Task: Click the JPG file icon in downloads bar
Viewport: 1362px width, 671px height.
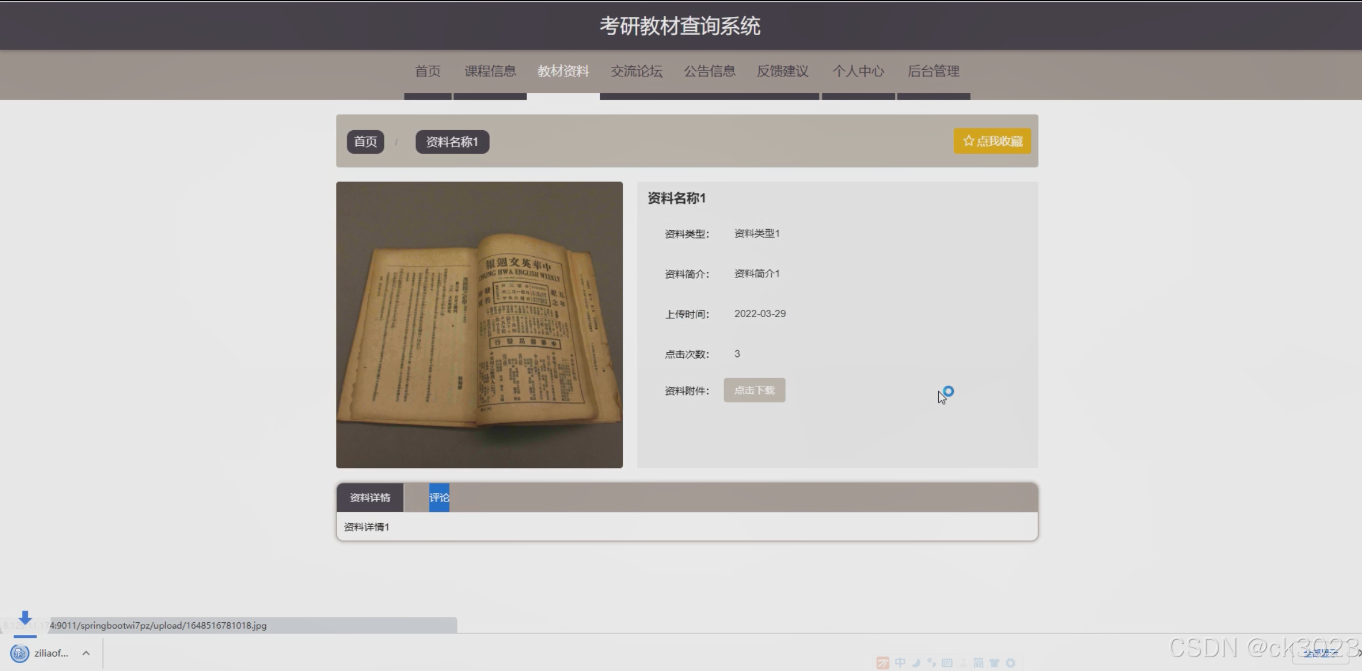Action: pos(19,653)
